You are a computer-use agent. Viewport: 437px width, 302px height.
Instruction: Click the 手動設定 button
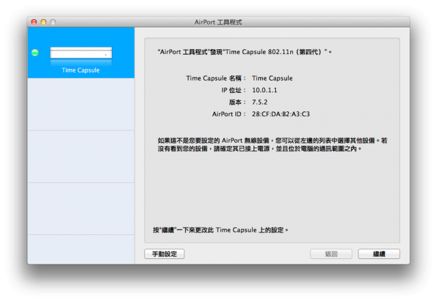[164, 253]
